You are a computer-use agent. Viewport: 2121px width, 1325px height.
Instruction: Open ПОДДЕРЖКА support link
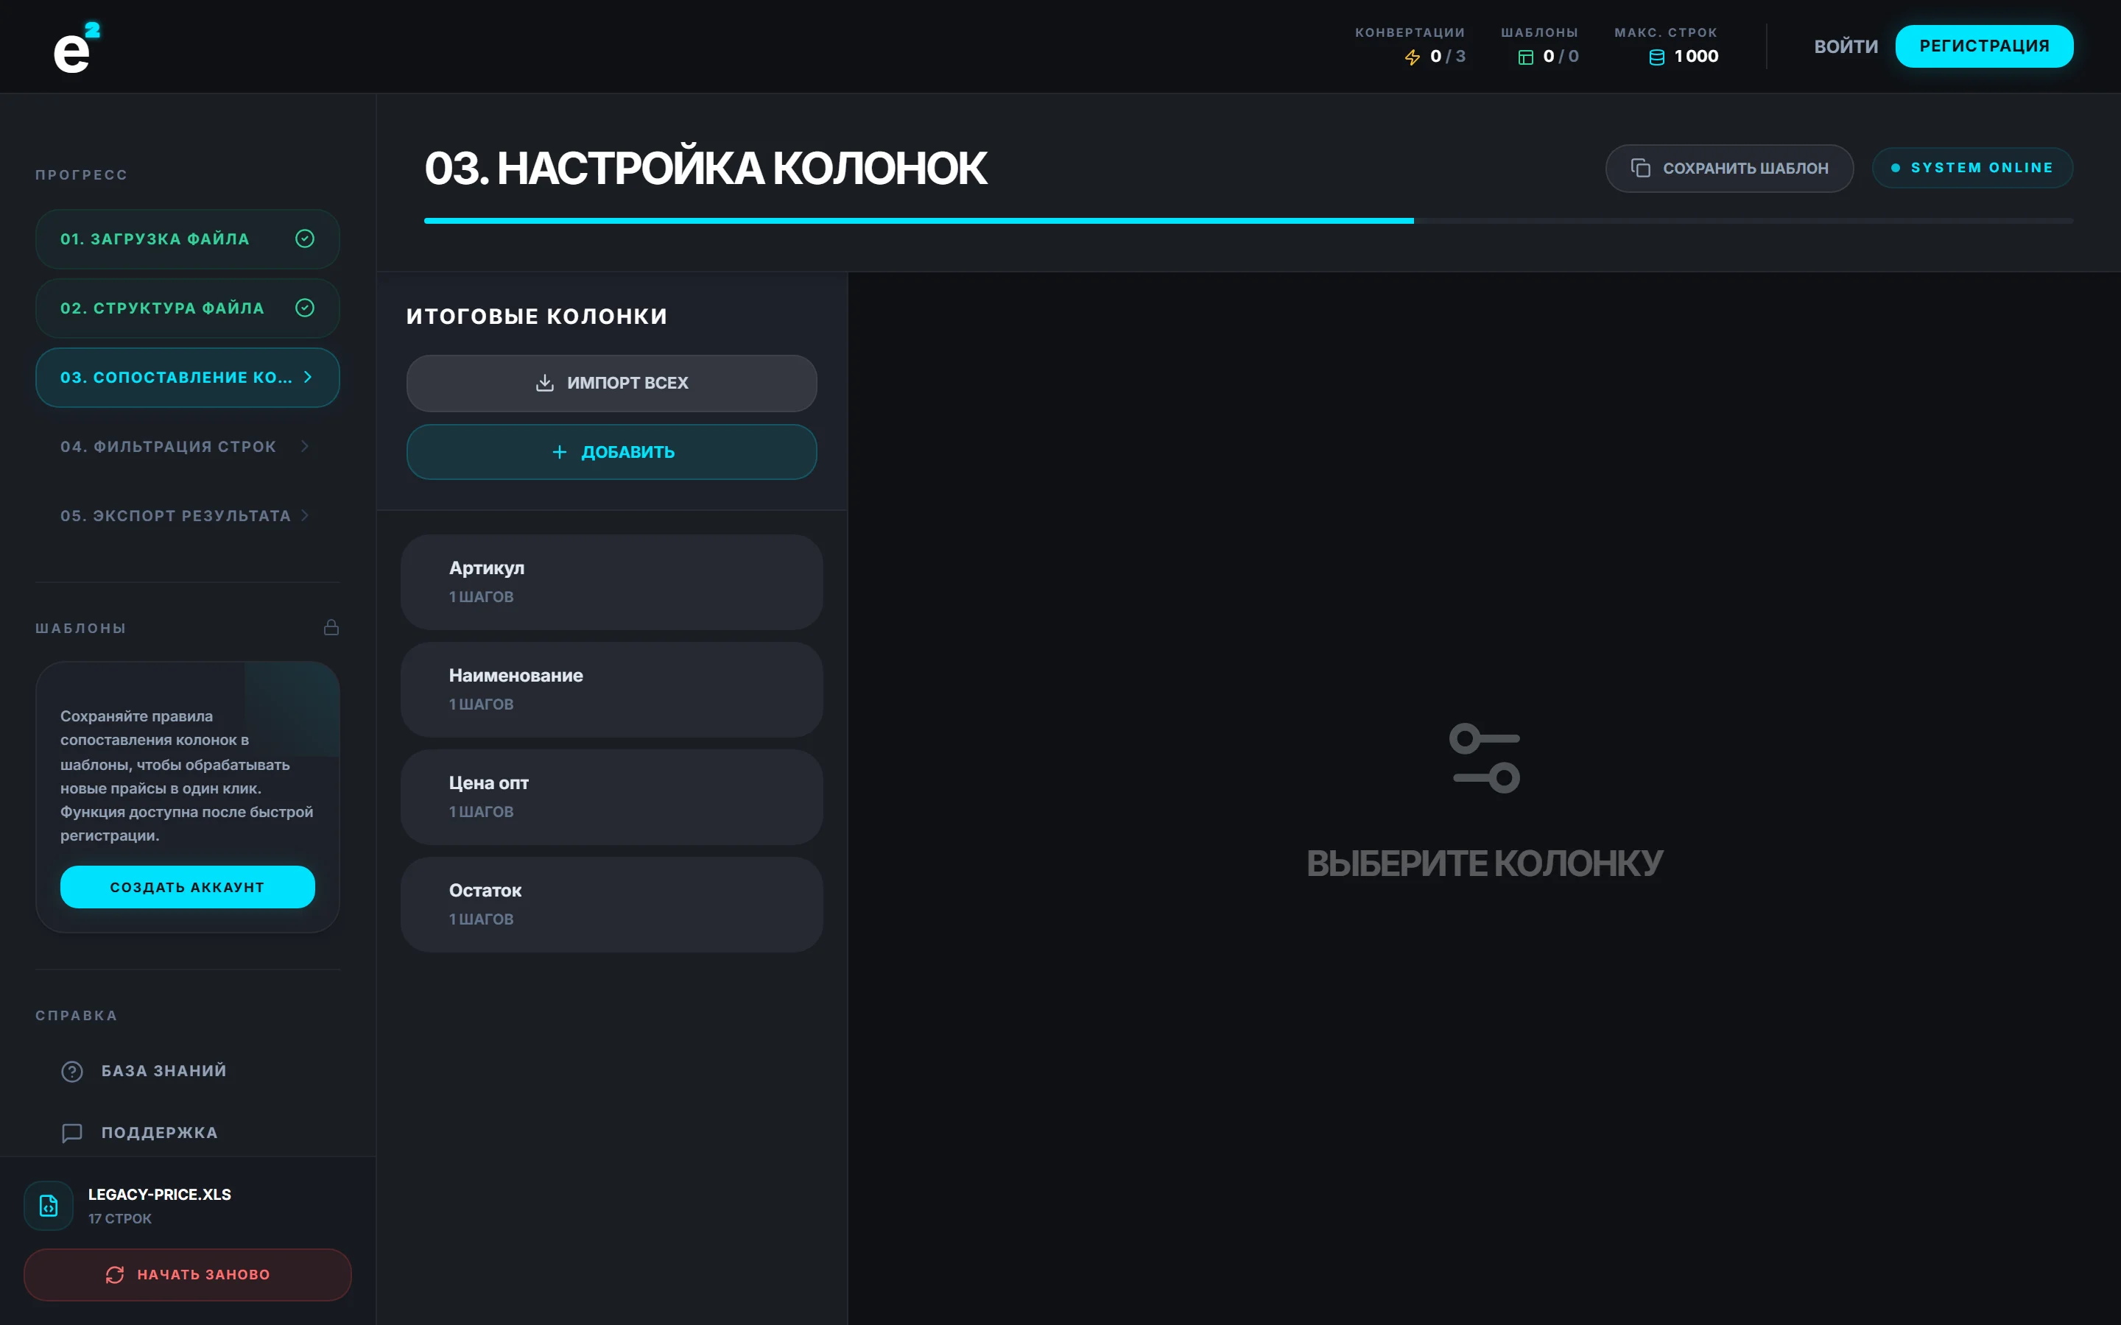tap(188, 1133)
